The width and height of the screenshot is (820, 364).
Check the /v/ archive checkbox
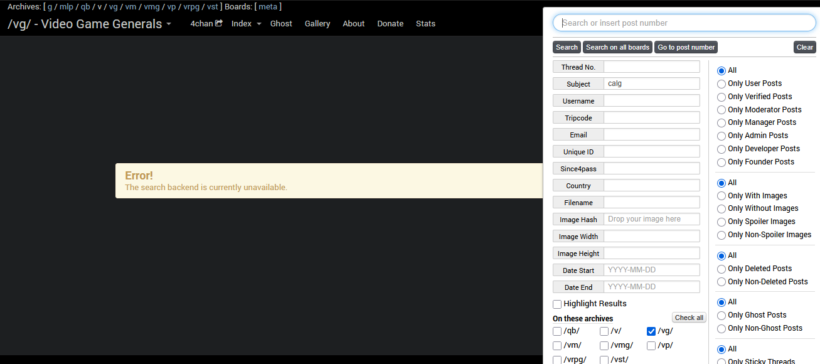[604, 331]
